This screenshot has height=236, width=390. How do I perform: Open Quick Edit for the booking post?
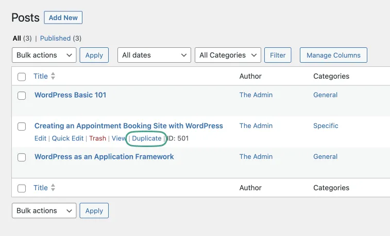point(67,138)
